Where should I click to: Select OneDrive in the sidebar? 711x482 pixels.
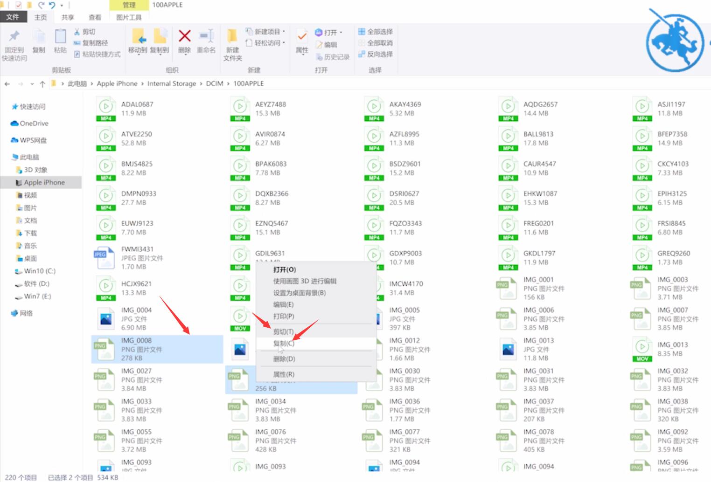[29, 124]
